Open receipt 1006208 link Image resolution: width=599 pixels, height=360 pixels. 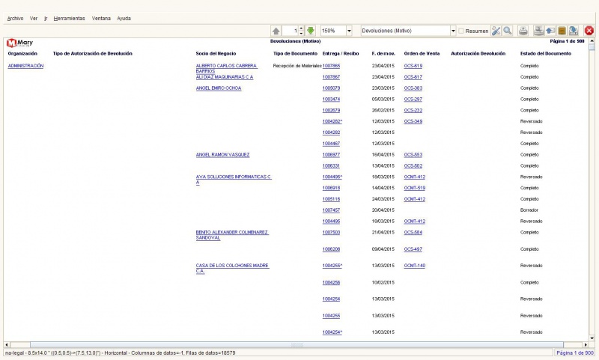pos(331,249)
